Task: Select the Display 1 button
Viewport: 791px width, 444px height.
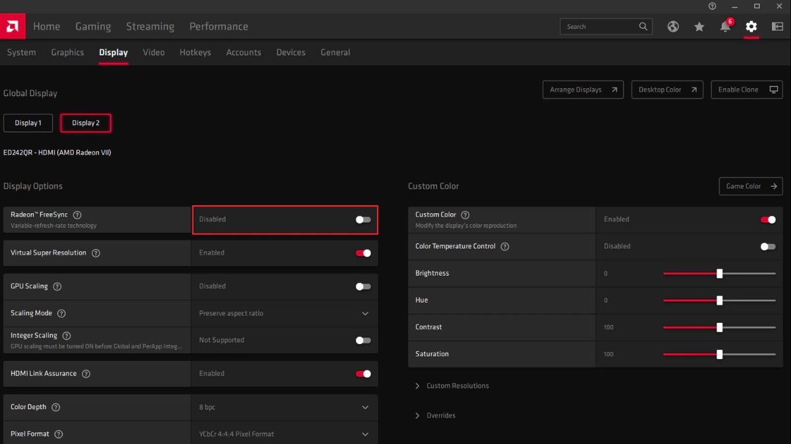Action: [28, 123]
